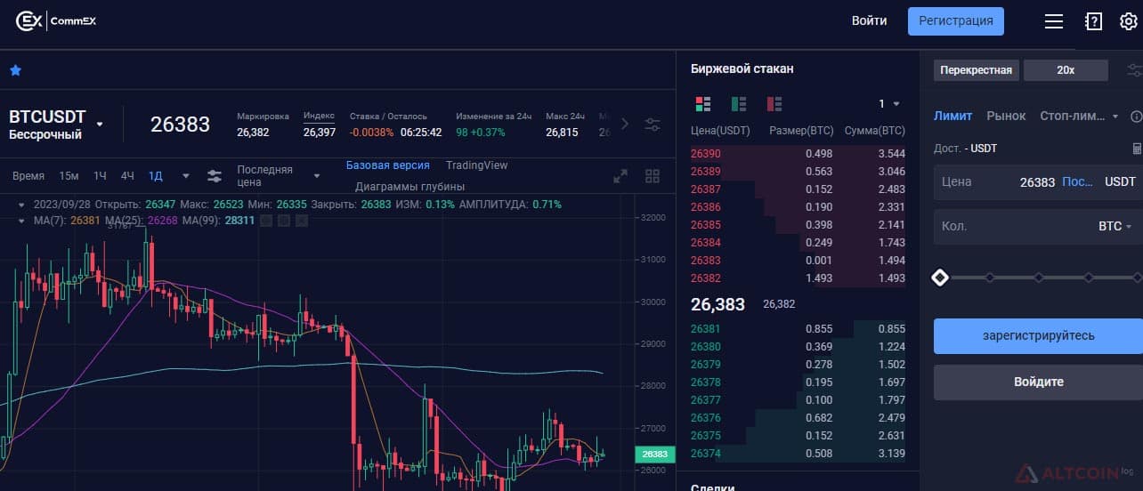Click the Кол. quantity input field

coord(1038,226)
